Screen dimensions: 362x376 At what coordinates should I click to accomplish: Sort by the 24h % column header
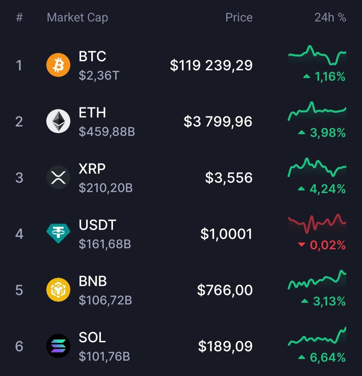pyautogui.click(x=330, y=17)
